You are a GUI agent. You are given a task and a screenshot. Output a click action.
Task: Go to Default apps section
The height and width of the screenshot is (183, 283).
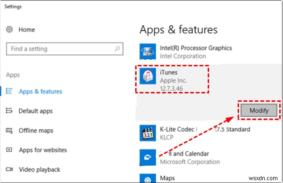click(x=36, y=111)
